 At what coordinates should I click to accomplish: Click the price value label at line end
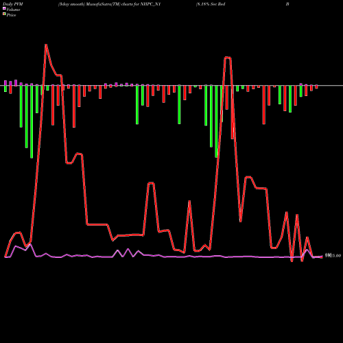[x=333, y=255]
